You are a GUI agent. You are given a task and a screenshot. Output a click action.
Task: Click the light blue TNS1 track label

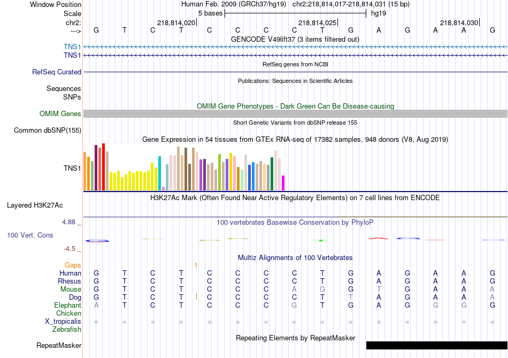72,47
